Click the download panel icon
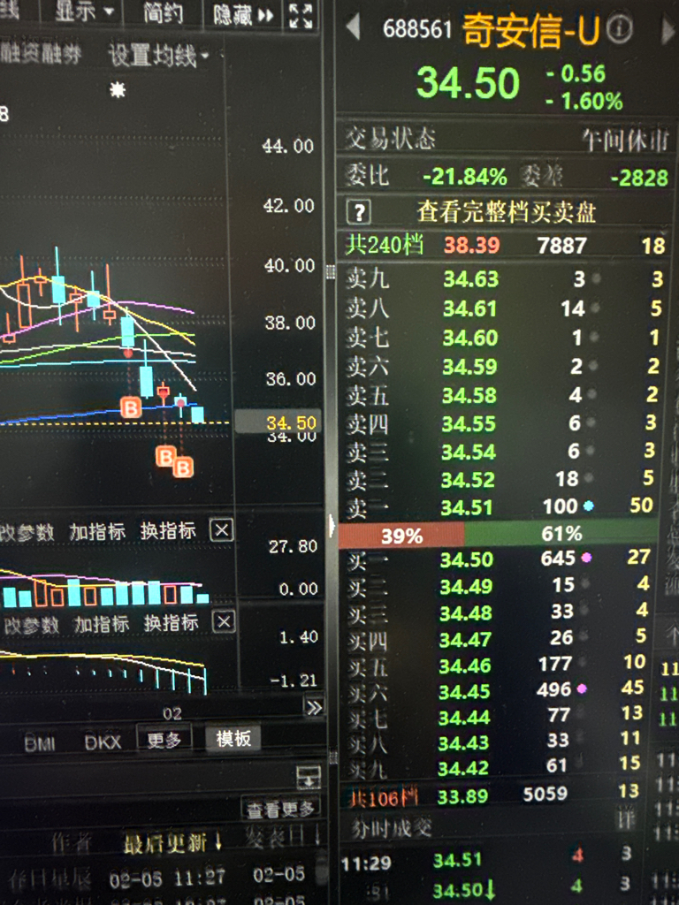The height and width of the screenshot is (905, 679). click(309, 777)
